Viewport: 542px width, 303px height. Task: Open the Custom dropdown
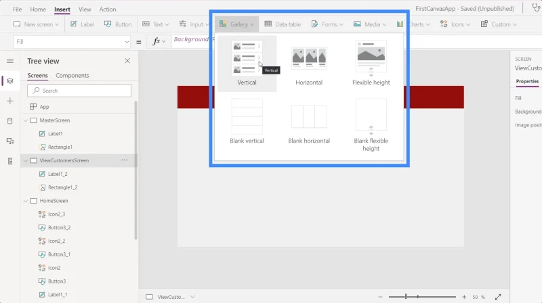(499, 24)
